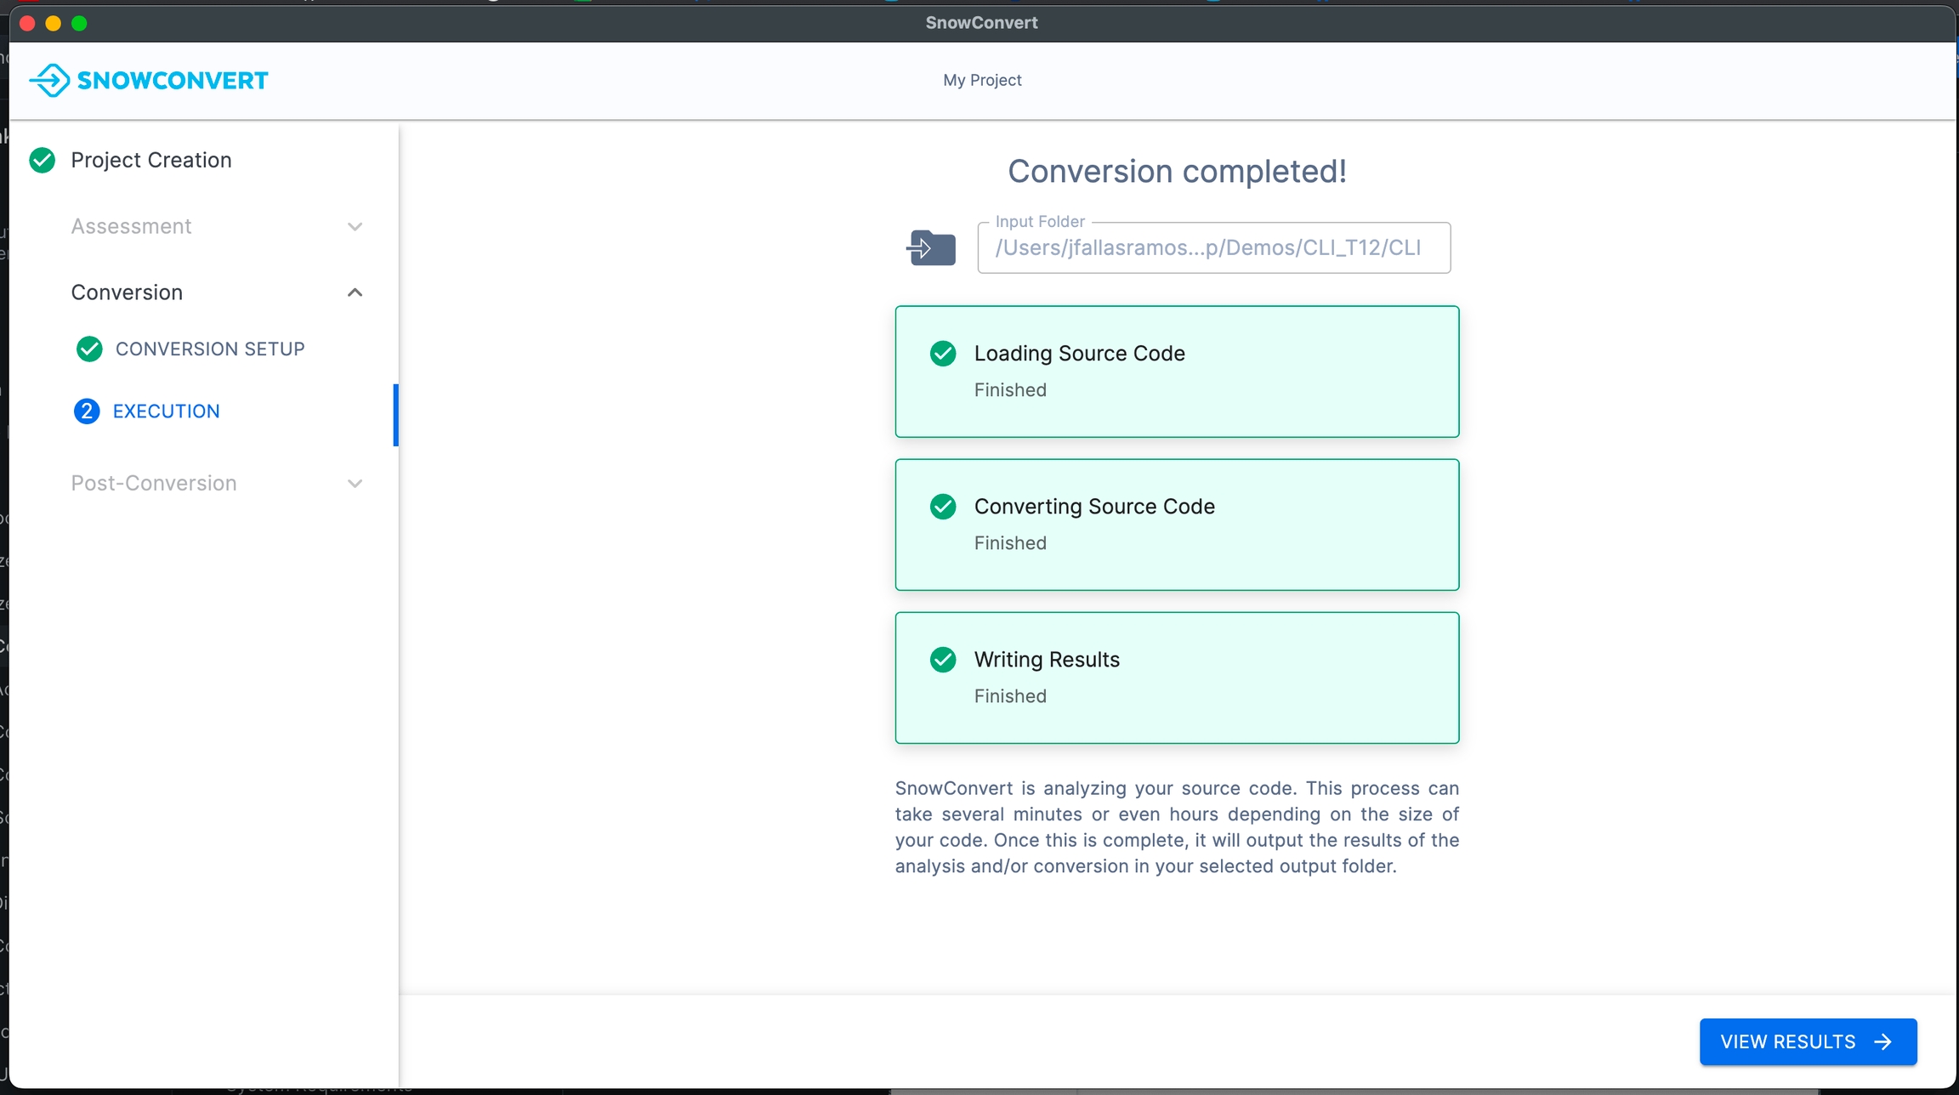
Task: Click the Converting Source Code checkmark icon
Action: pos(943,507)
